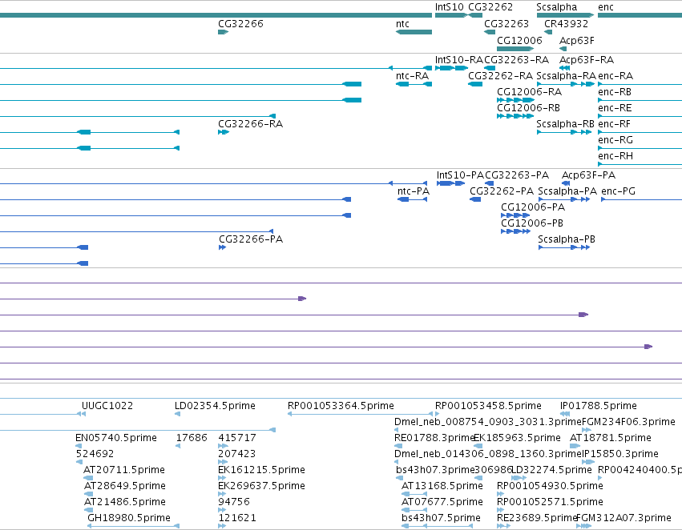682x530 pixels.
Task: Select the Scsalpha gene label
Action: click(x=557, y=7)
